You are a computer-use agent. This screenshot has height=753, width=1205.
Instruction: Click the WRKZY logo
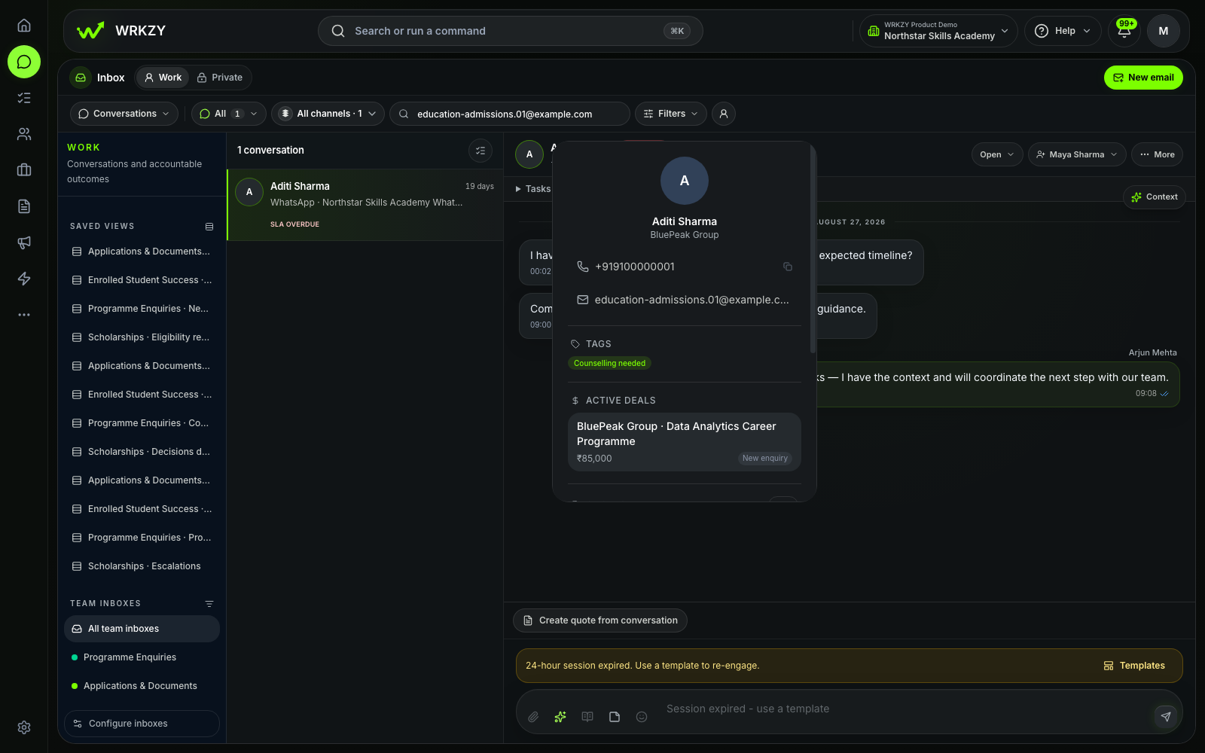[x=121, y=31]
